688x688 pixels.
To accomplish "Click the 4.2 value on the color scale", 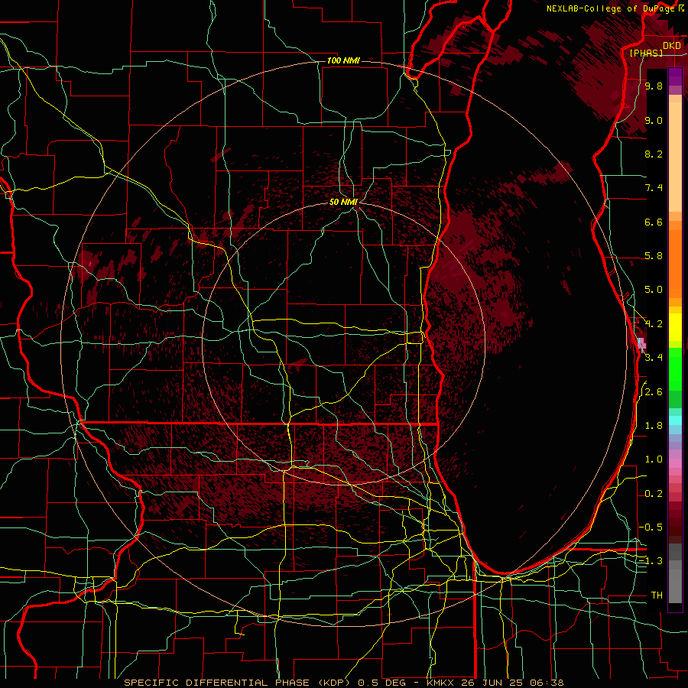I will tap(654, 324).
